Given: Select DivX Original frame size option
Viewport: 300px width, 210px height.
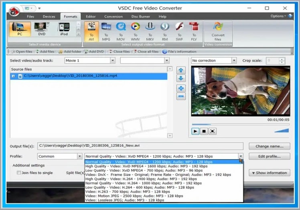Looking at the screenshot, I should coord(164,175).
